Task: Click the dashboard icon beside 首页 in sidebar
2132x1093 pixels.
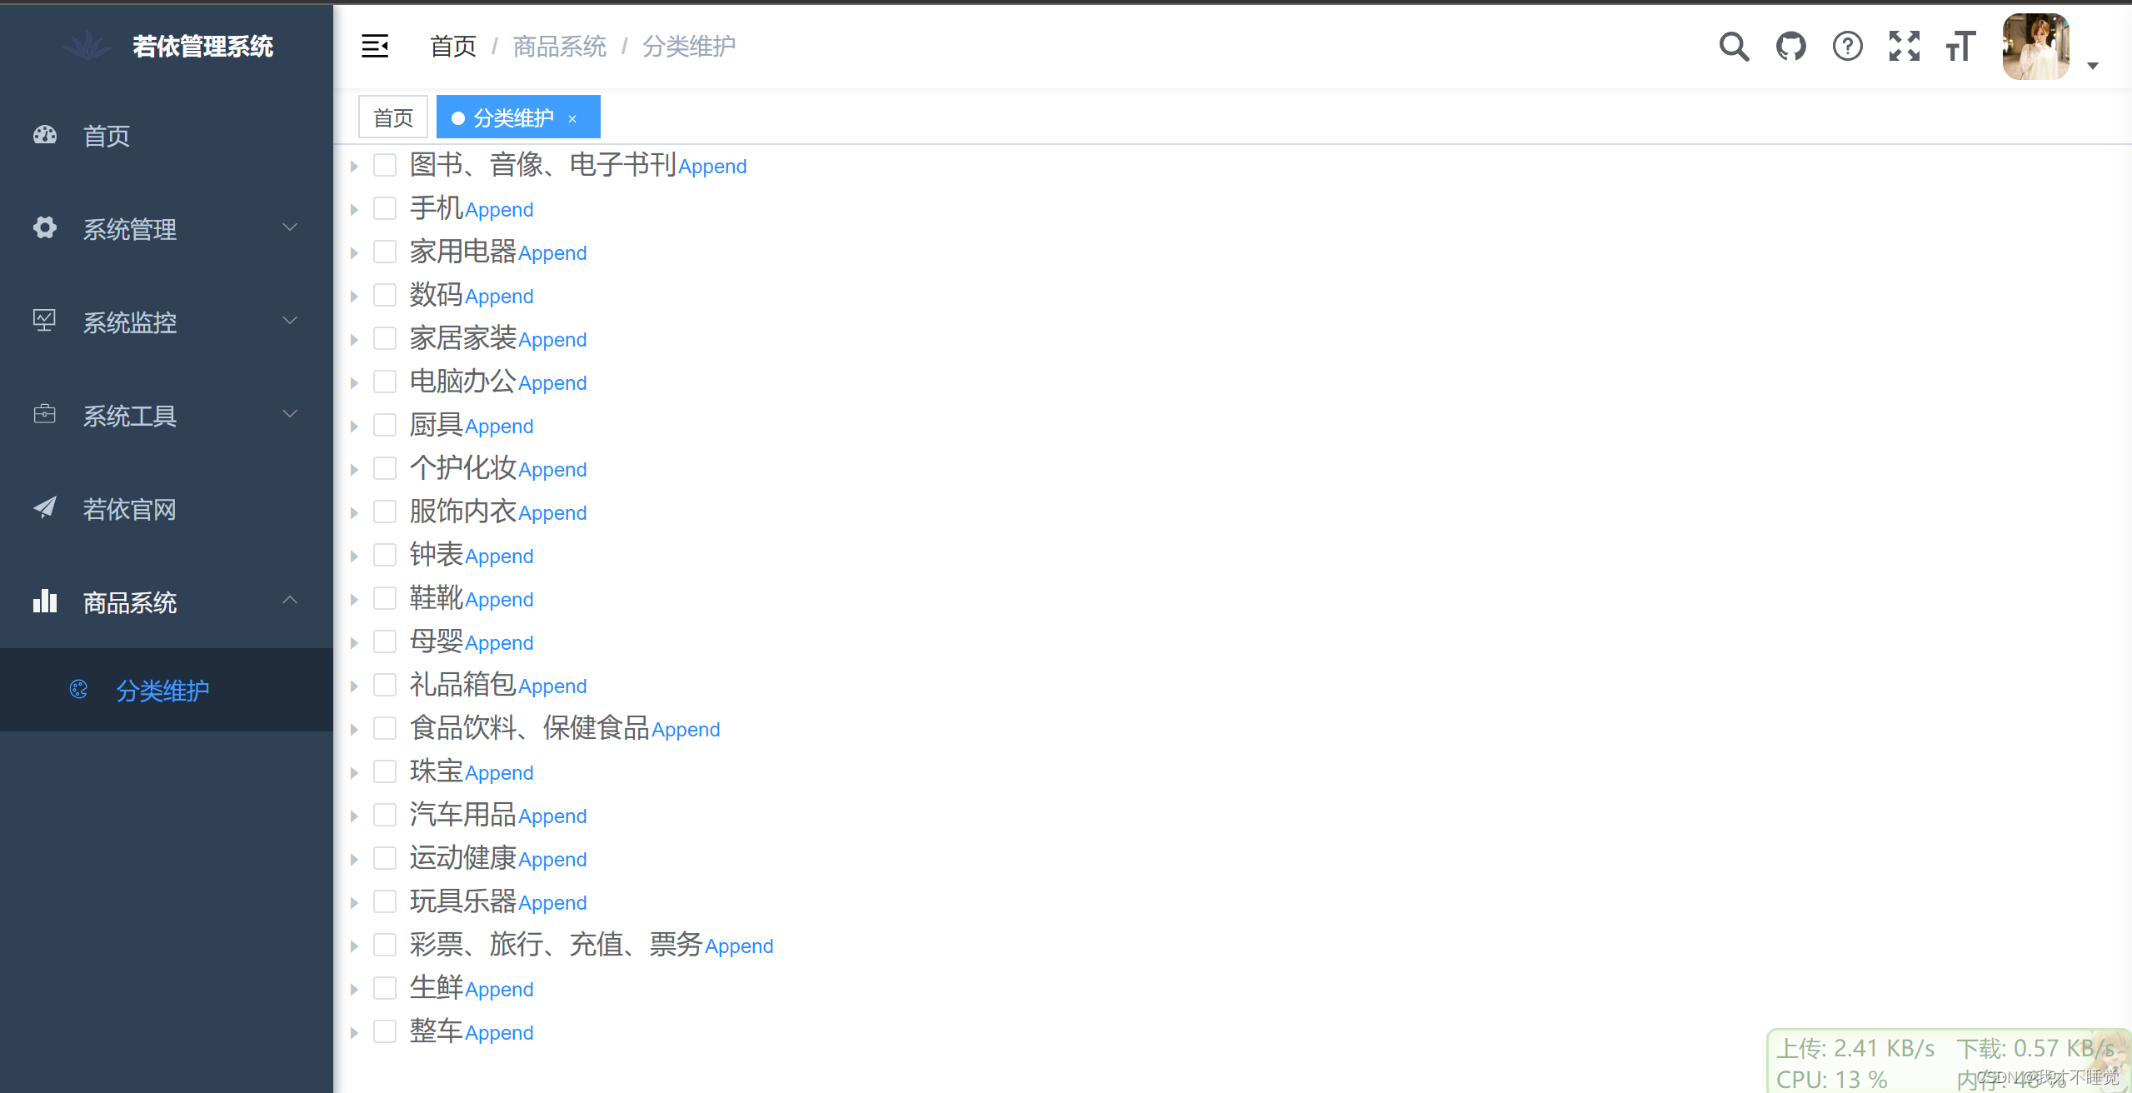Action: pos(45,135)
